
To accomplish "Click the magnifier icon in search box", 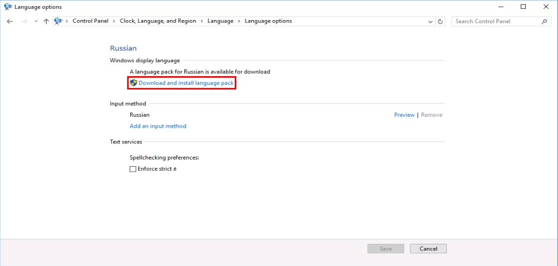I will click(545, 22).
